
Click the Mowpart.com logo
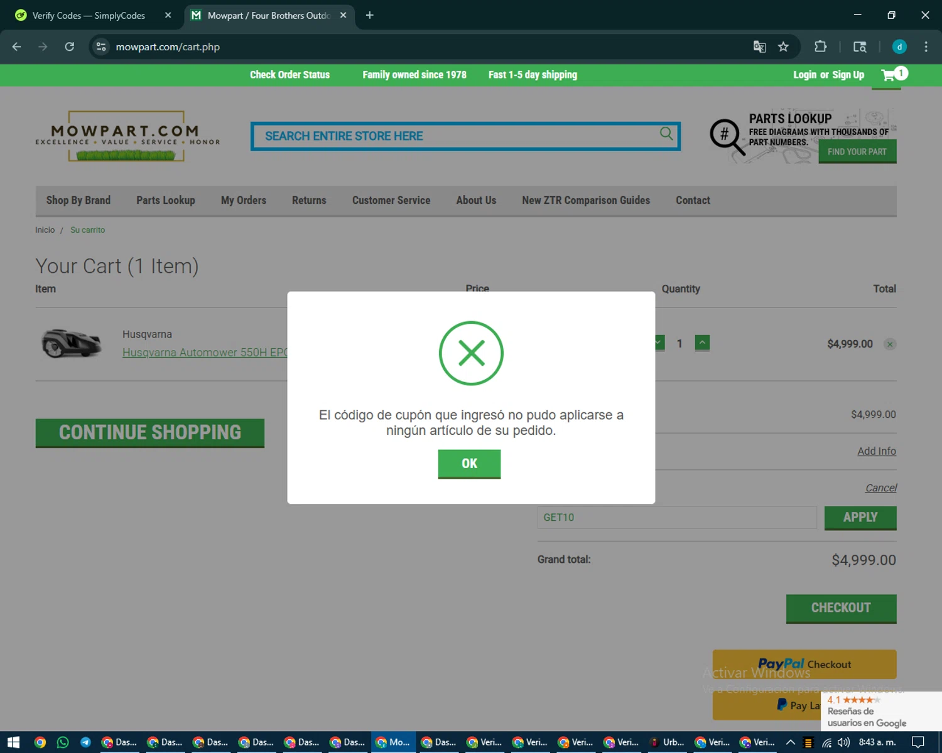(x=127, y=136)
